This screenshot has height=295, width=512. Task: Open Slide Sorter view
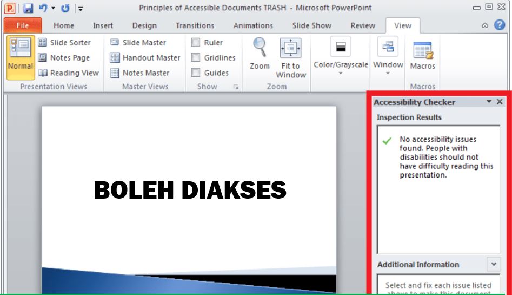pyautogui.click(x=64, y=43)
